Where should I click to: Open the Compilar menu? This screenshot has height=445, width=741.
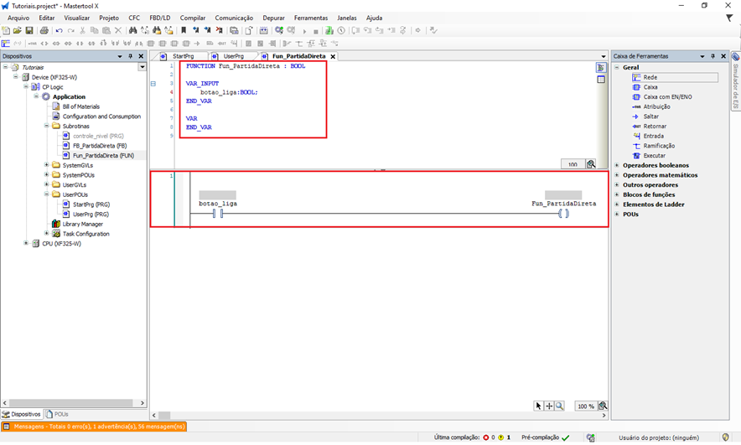(193, 18)
